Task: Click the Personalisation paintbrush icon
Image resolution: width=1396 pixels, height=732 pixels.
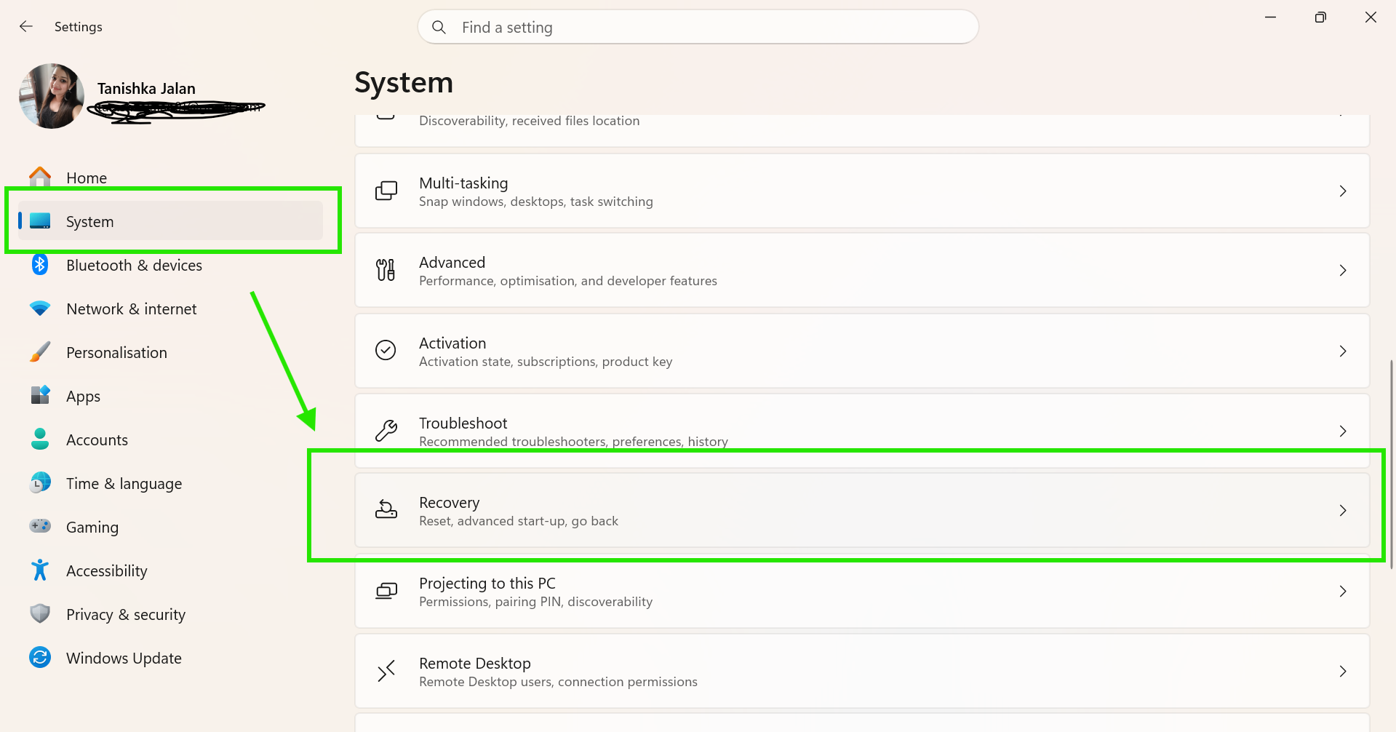Action: 40,352
